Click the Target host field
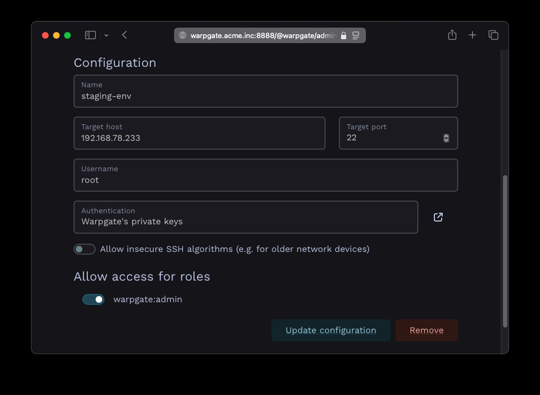 tap(200, 133)
